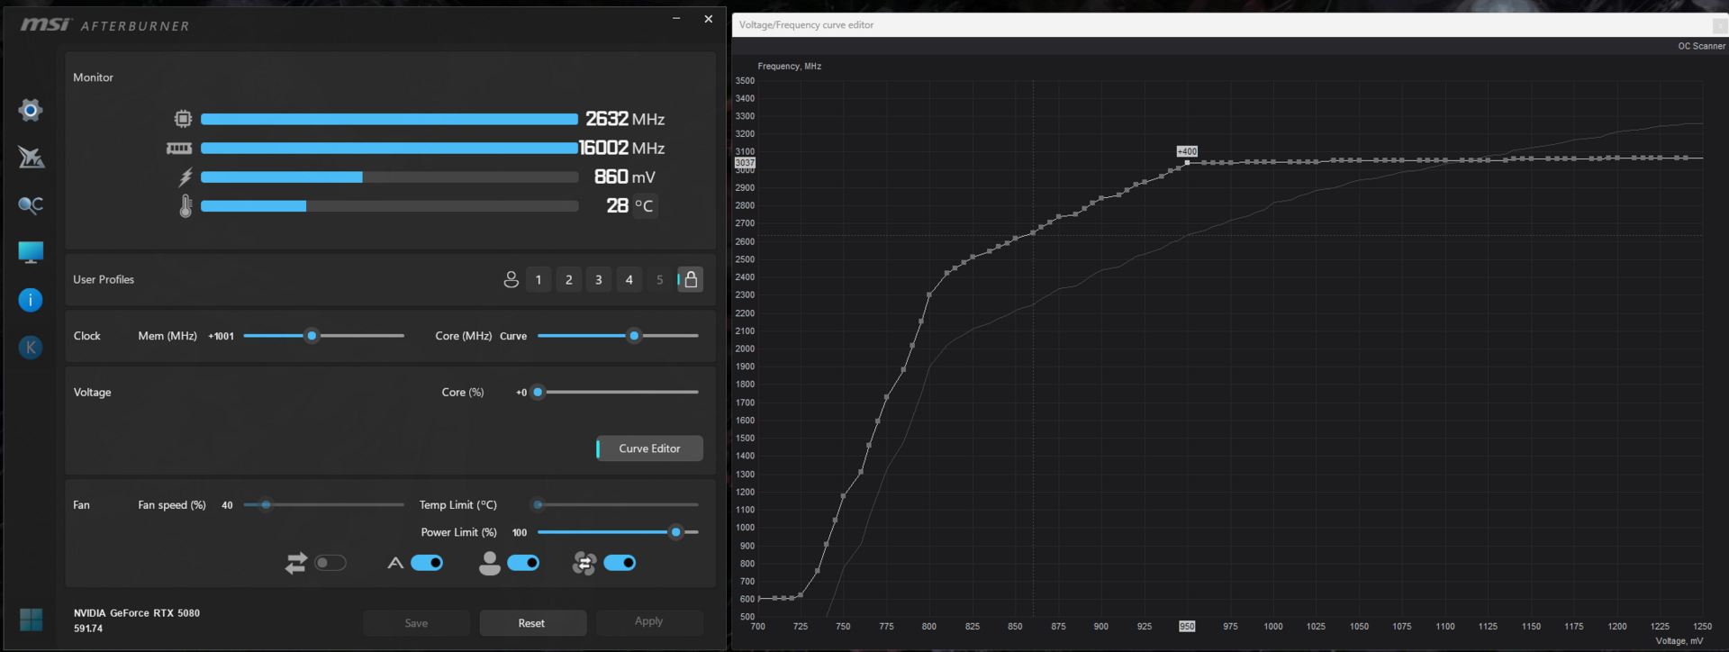The width and height of the screenshot is (1729, 652).
Task: Enable the link limits switch
Action: (330, 563)
